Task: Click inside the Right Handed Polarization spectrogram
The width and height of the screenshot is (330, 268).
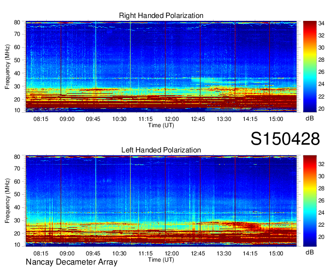Action: 161,67
